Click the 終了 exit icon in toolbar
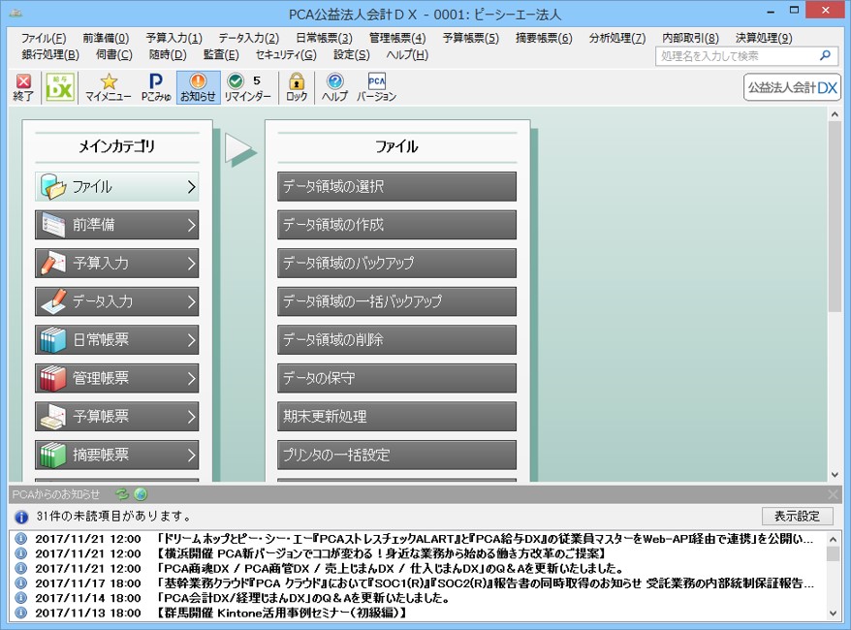Screen dimensions: 851x630 pos(23,87)
